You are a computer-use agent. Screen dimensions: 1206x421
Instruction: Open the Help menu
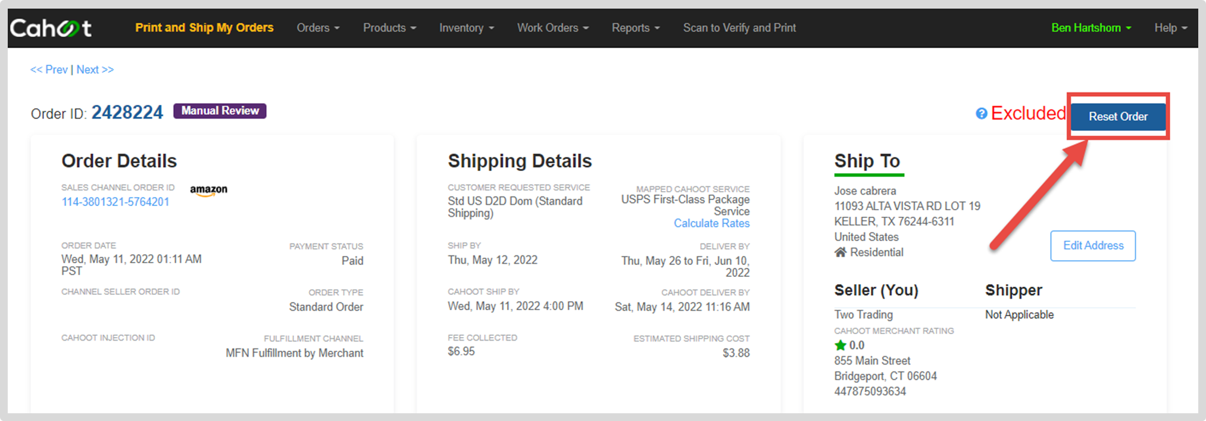point(1171,28)
